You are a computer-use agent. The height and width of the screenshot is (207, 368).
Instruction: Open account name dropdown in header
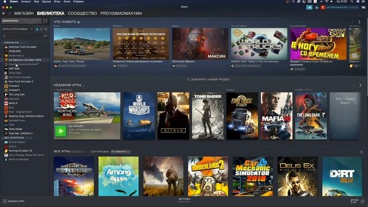342,7
